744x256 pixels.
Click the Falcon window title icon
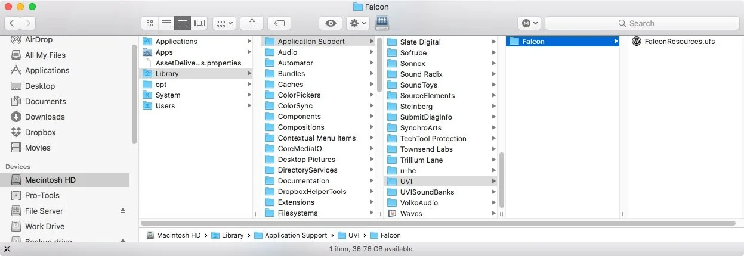tap(357, 7)
